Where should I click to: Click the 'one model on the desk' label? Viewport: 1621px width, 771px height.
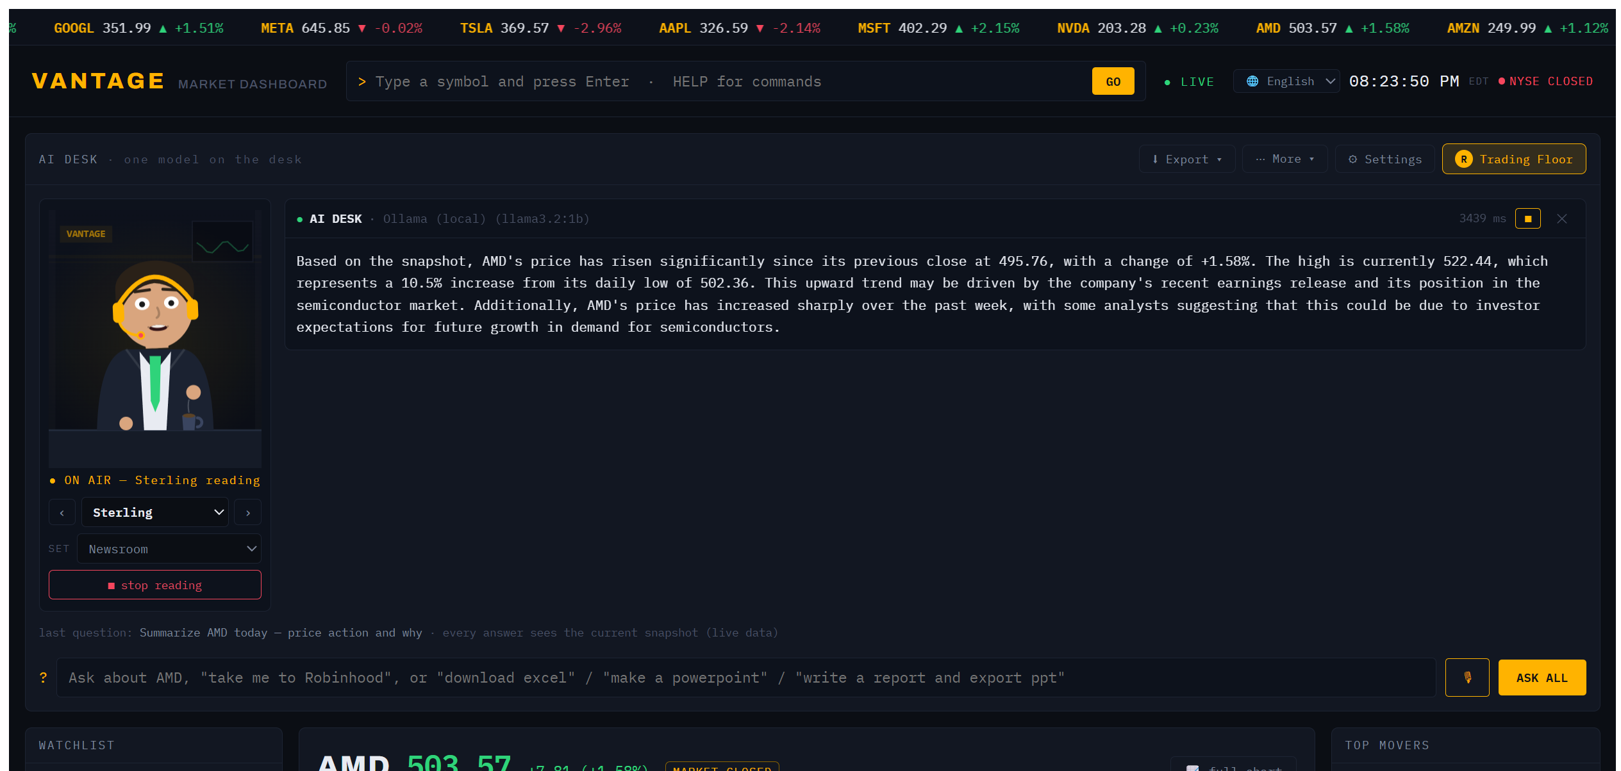[x=213, y=159]
